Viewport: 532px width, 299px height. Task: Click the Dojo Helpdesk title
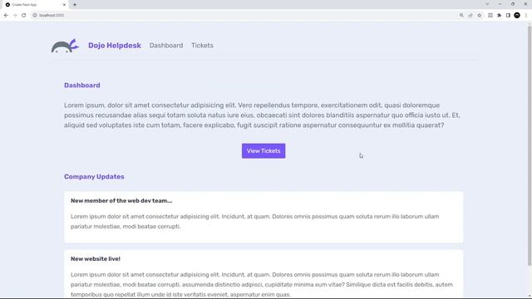[115, 46]
